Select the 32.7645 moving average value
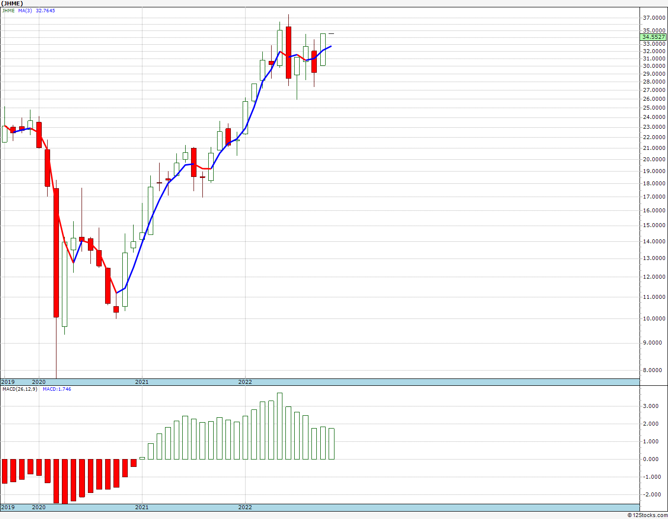 (x=45, y=10)
